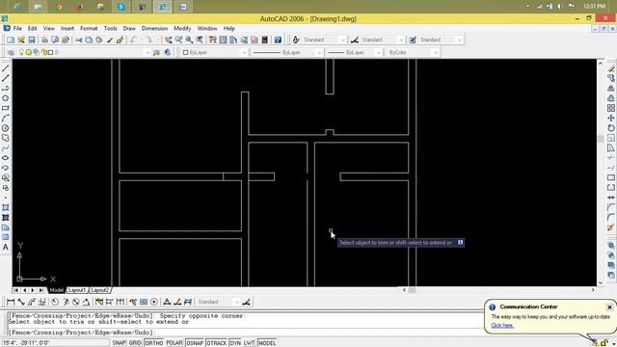
Task: Cut selection with the scissors icon
Action: coord(79,40)
